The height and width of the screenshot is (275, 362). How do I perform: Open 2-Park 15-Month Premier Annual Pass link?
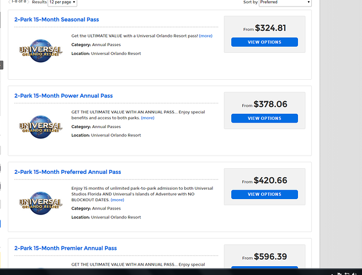point(66,248)
